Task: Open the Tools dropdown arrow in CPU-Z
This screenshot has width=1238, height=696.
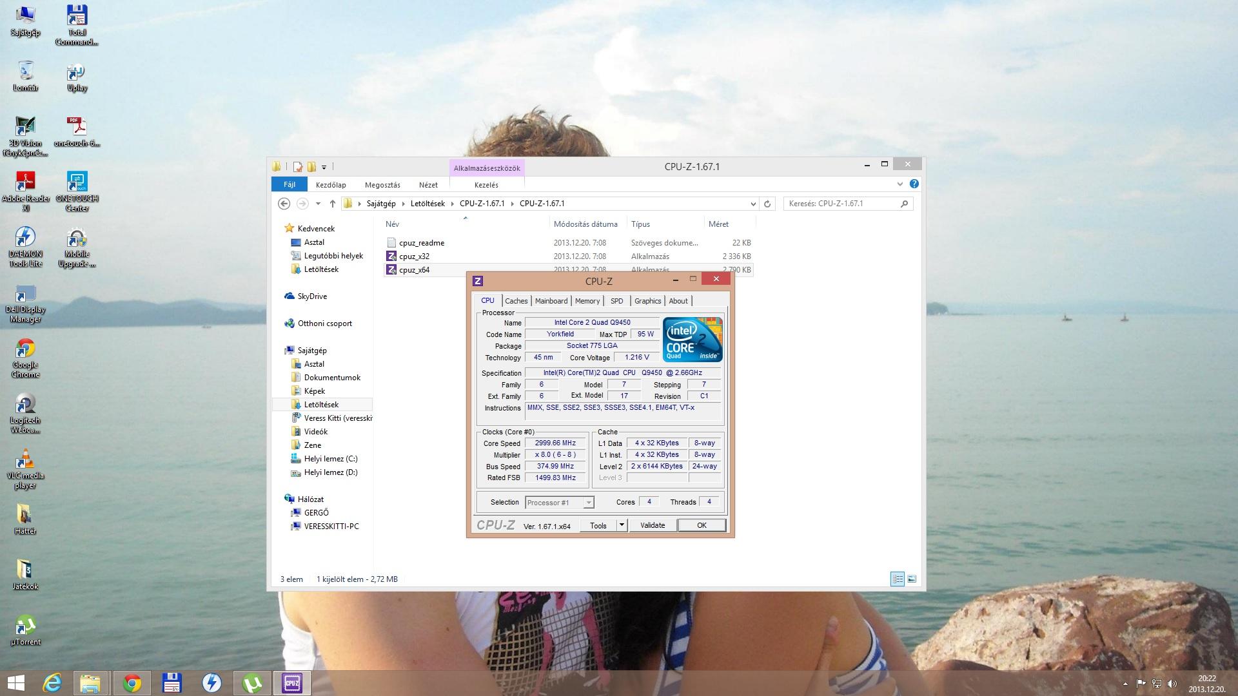Action: [x=622, y=525]
